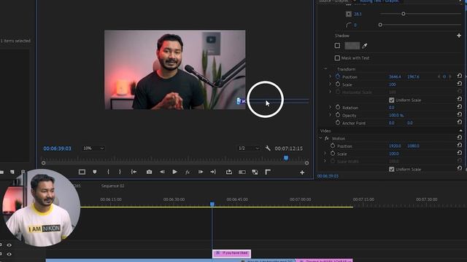Click Program monitor timecode 00:06:39:03
This screenshot has height=262, width=467.
click(57, 148)
